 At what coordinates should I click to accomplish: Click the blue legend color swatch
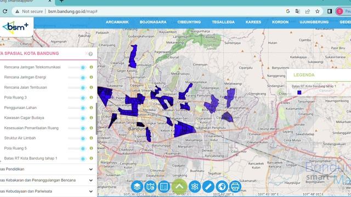[x=299, y=92]
